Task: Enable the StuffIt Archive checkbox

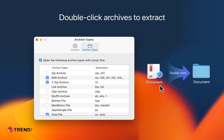Action: [x=47, y=96]
